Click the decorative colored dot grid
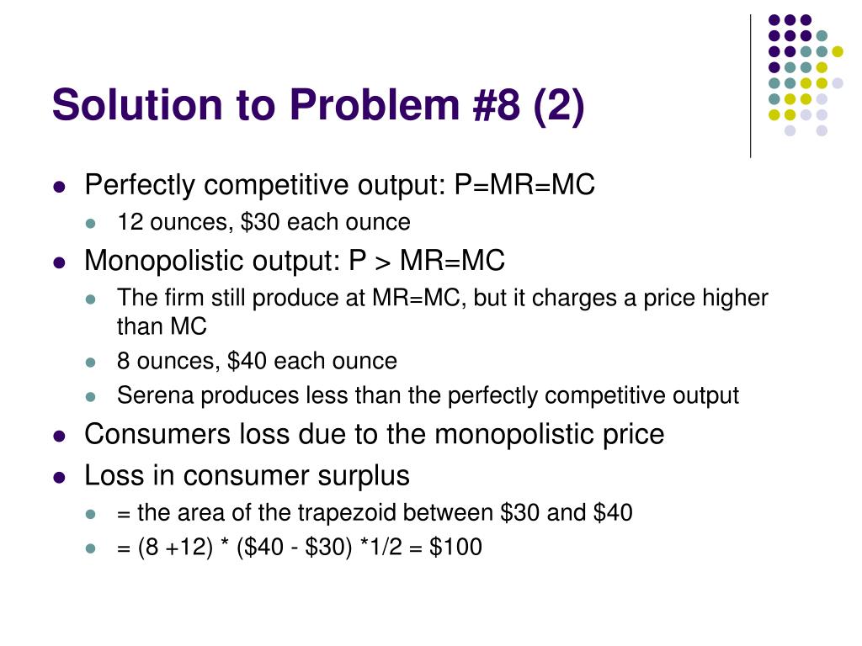862x646 pixels. click(x=806, y=75)
